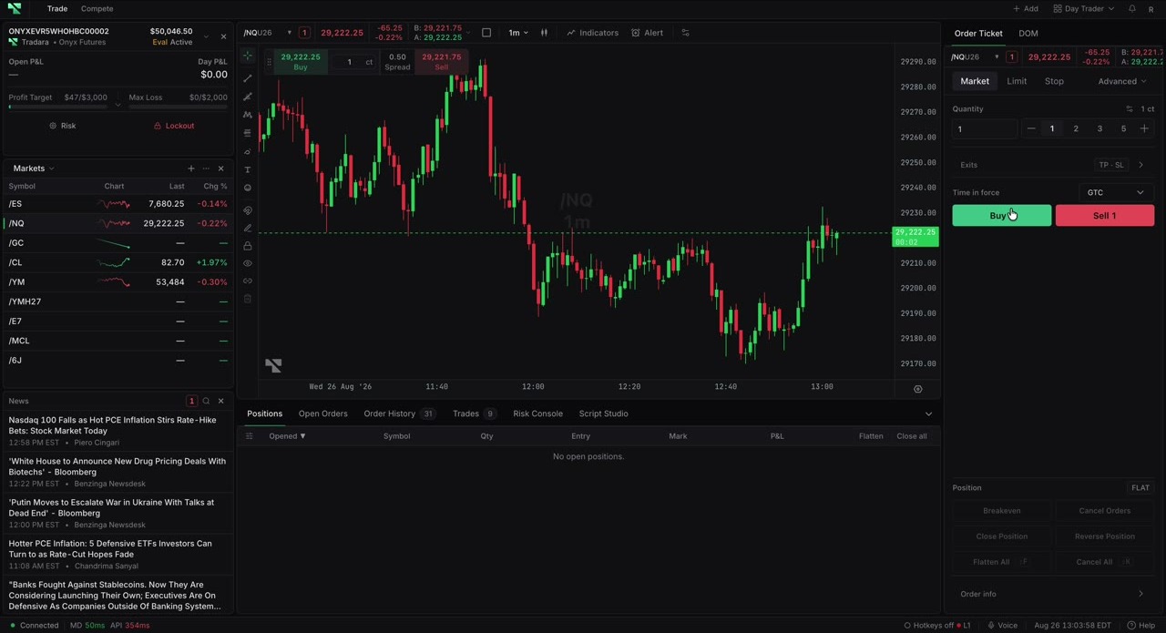Click the Profit Target progress bar
Screen dimensions: 1166x633
tap(57, 107)
